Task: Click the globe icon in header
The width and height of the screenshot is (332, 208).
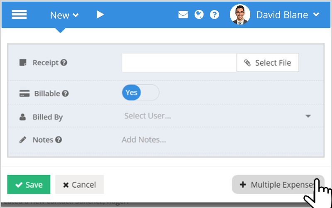Action: point(199,15)
